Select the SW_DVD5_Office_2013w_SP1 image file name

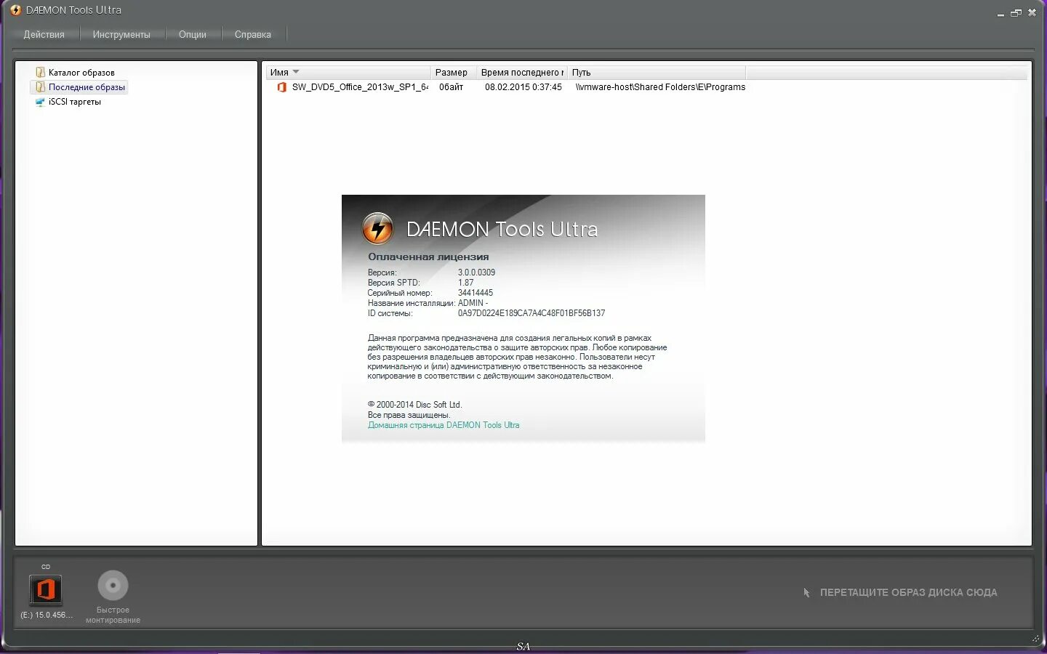point(360,87)
